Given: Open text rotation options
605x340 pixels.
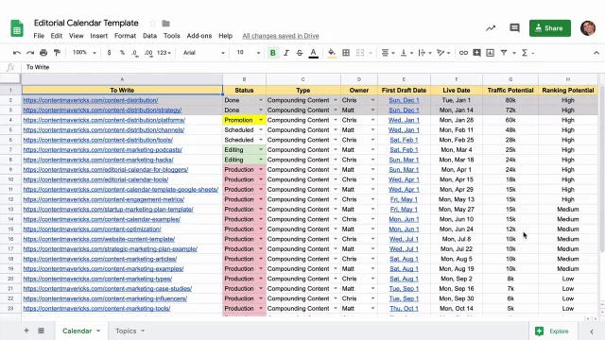Looking at the screenshot, I should click(443, 53).
